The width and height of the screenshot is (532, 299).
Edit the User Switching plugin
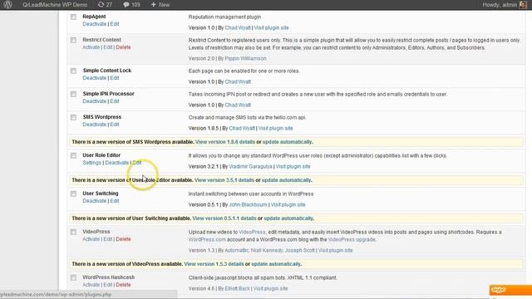pyautogui.click(x=115, y=201)
